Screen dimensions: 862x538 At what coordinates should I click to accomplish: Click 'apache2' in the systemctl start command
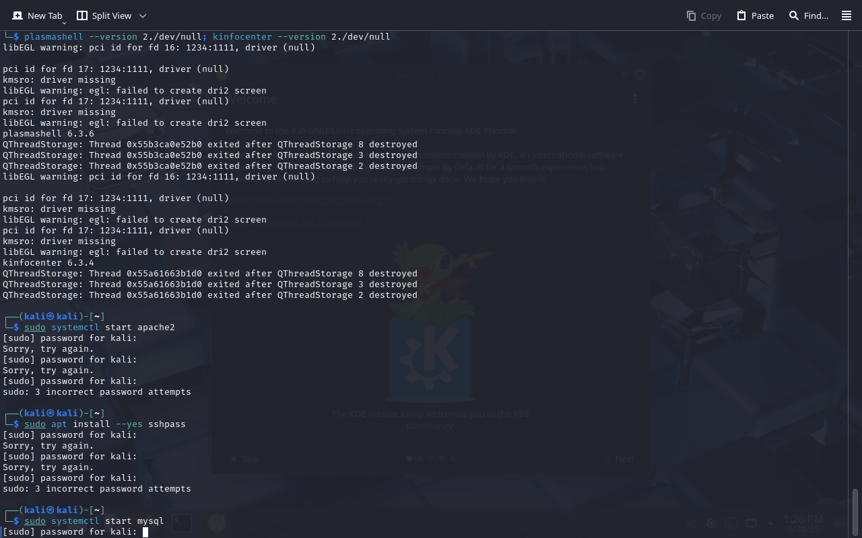point(156,328)
